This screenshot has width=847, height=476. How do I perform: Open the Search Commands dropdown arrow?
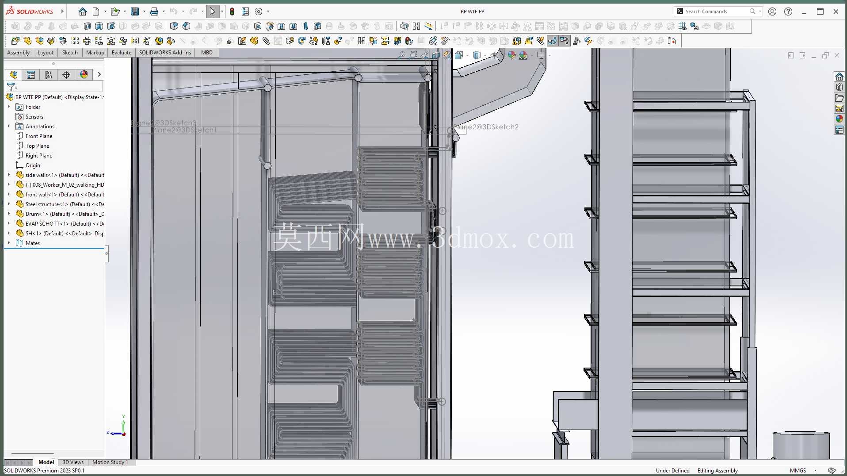[760, 12]
